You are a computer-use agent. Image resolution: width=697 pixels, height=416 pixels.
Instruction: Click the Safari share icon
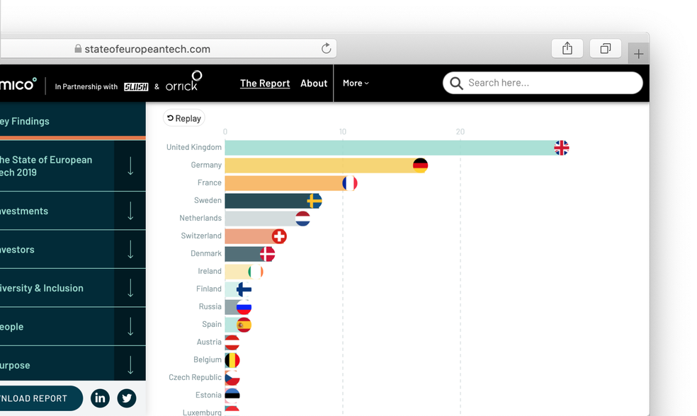(567, 48)
